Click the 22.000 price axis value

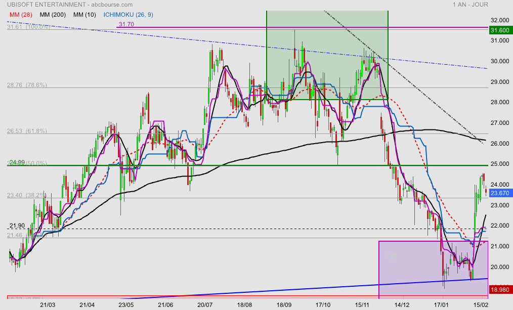(500, 226)
